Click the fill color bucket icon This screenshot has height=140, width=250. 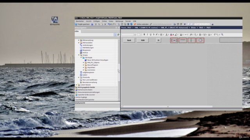coord(171,35)
